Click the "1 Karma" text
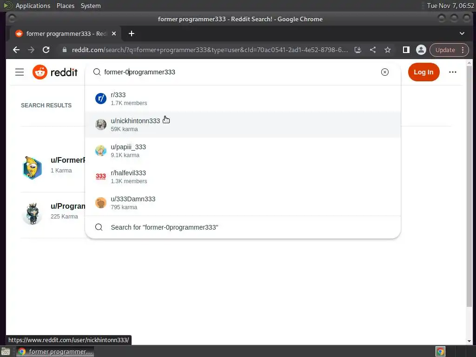This screenshot has height=357, width=476. click(61, 170)
